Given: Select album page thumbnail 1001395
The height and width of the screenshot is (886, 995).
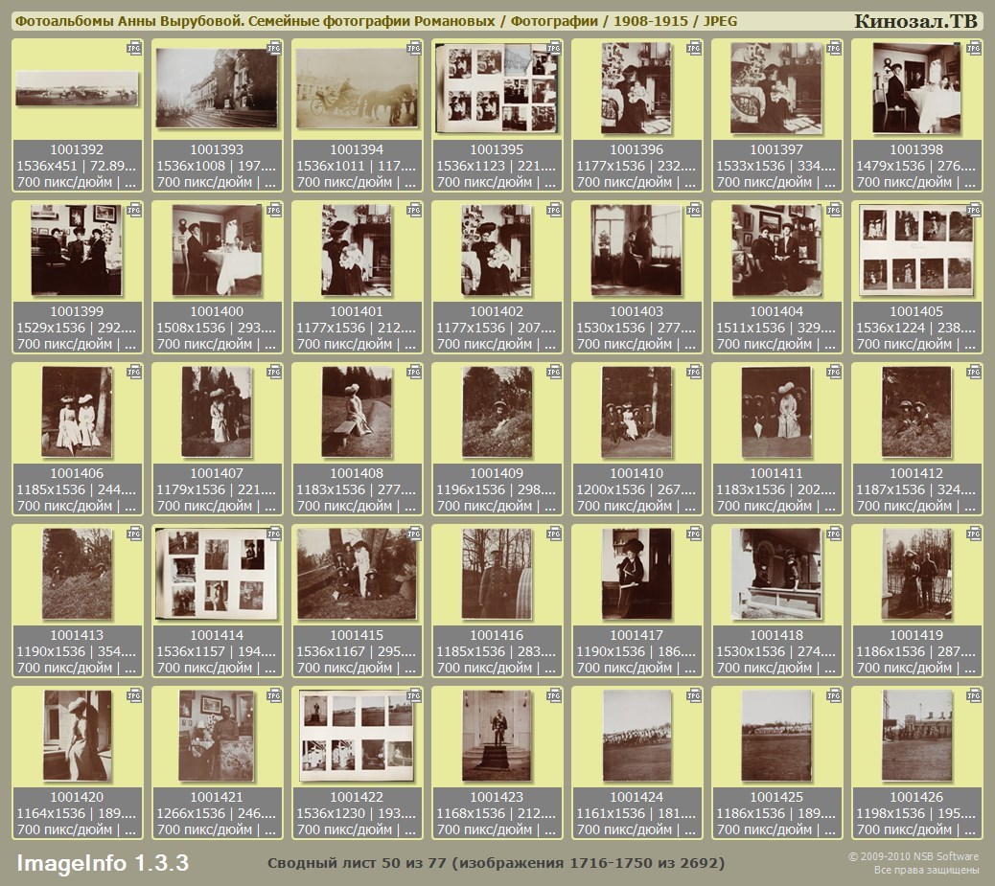Looking at the screenshot, I should coord(497,89).
